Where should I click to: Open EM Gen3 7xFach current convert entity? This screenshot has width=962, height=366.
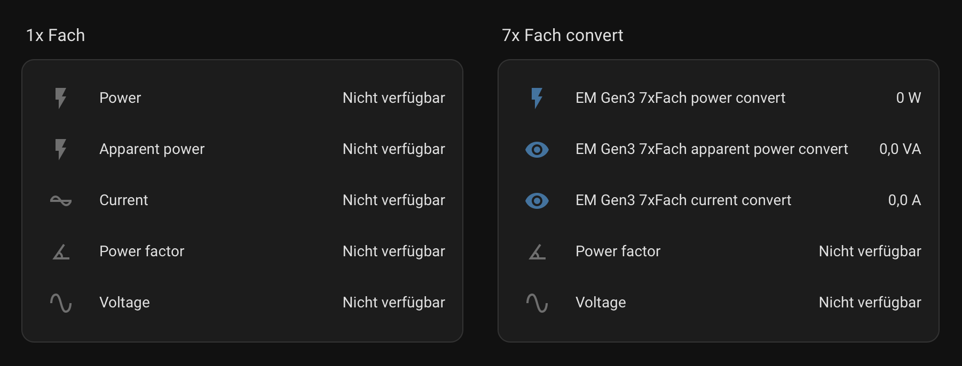683,200
